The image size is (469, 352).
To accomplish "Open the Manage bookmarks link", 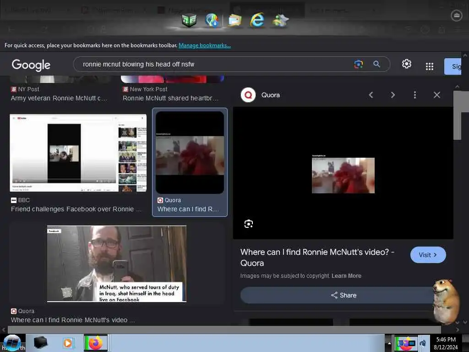I will pos(205,45).
